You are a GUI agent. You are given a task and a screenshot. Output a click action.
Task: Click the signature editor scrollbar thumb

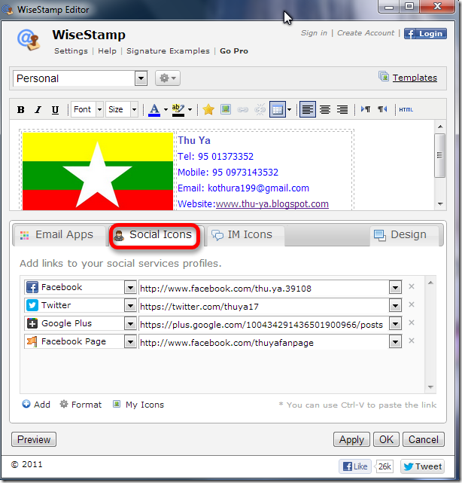[x=440, y=155]
